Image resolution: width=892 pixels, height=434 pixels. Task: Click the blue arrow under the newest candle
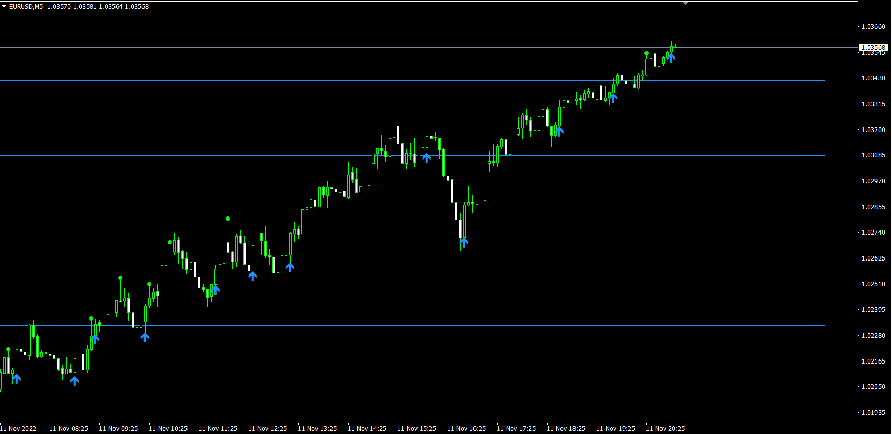pyautogui.click(x=671, y=59)
